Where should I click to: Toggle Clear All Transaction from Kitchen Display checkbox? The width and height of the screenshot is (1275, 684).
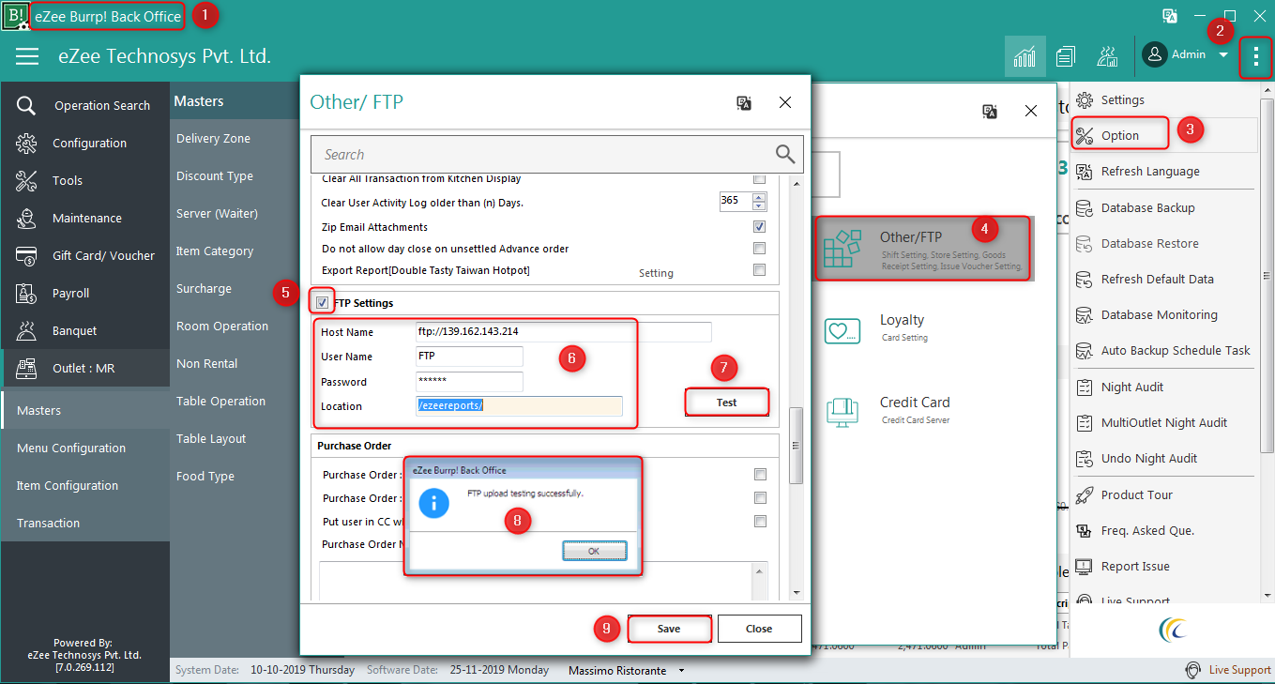[x=760, y=178]
